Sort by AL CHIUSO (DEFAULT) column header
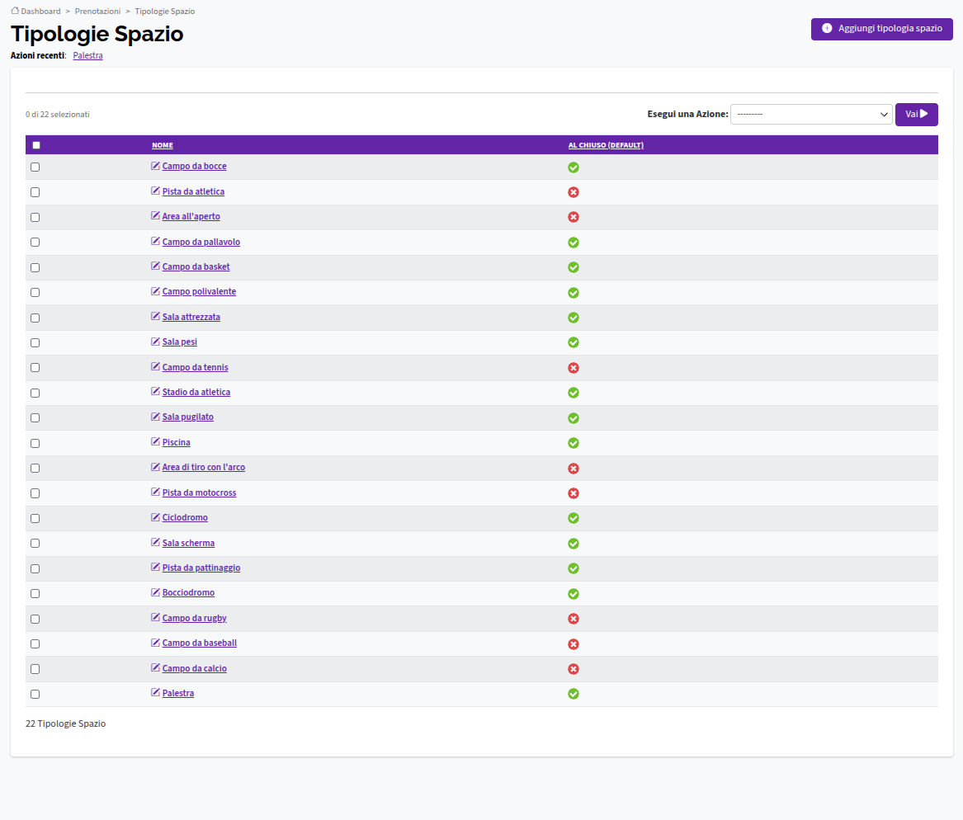Screen dimensions: 963x820 coord(606,145)
